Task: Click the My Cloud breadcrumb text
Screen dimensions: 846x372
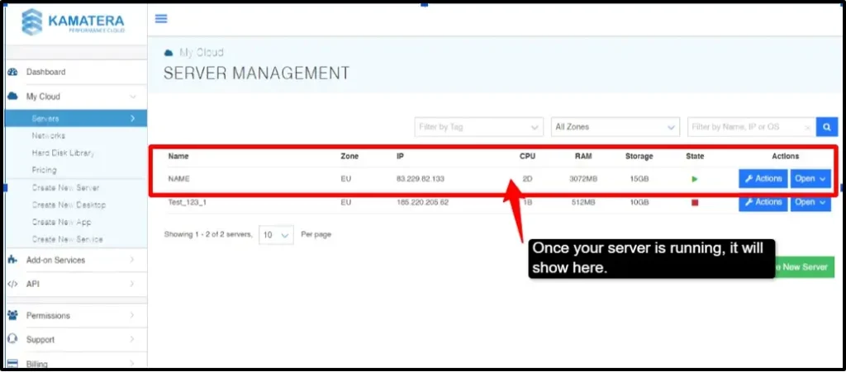Action: [x=201, y=53]
